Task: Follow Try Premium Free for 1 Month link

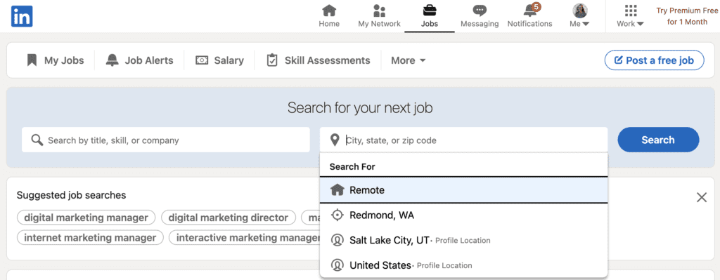Action: (x=687, y=16)
